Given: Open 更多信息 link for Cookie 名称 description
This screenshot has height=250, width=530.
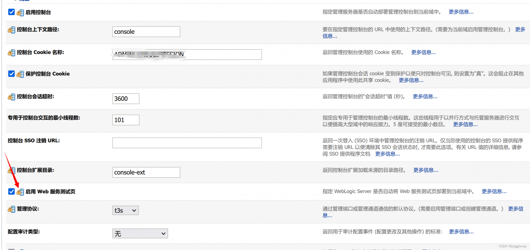Looking at the screenshot, I should (x=423, y=52).
